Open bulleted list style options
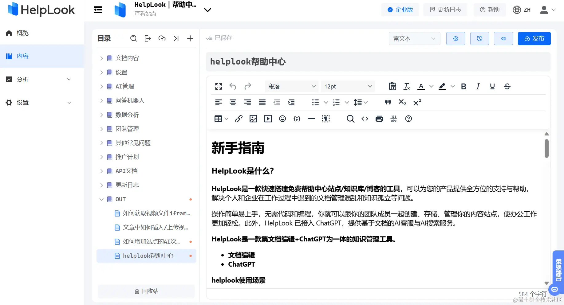This screenshot has height=305, width=564. pyautogui.click(x=326, y=103)
